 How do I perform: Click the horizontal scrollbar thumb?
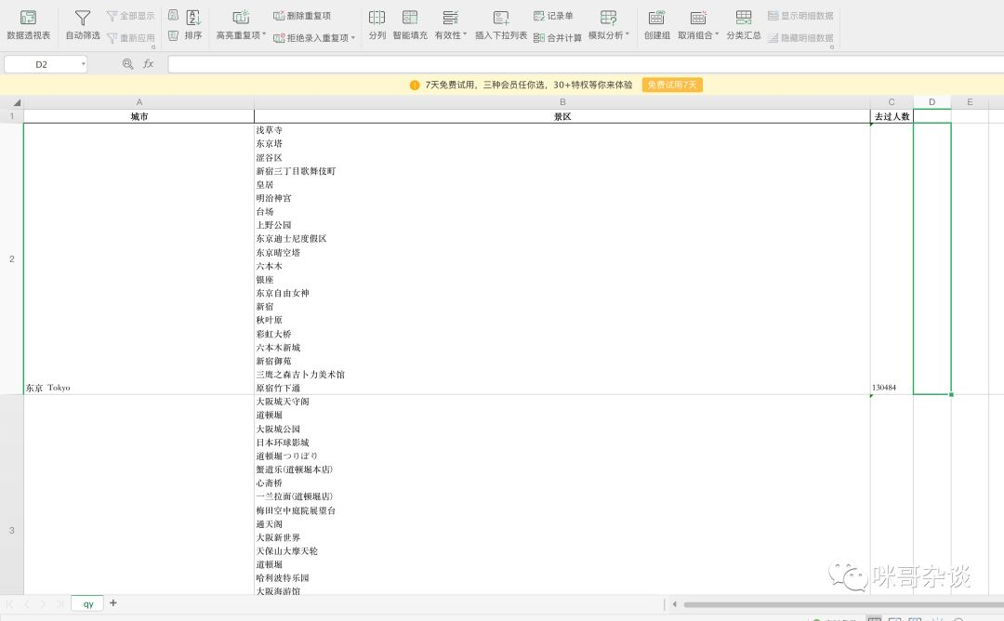[842, 603]
